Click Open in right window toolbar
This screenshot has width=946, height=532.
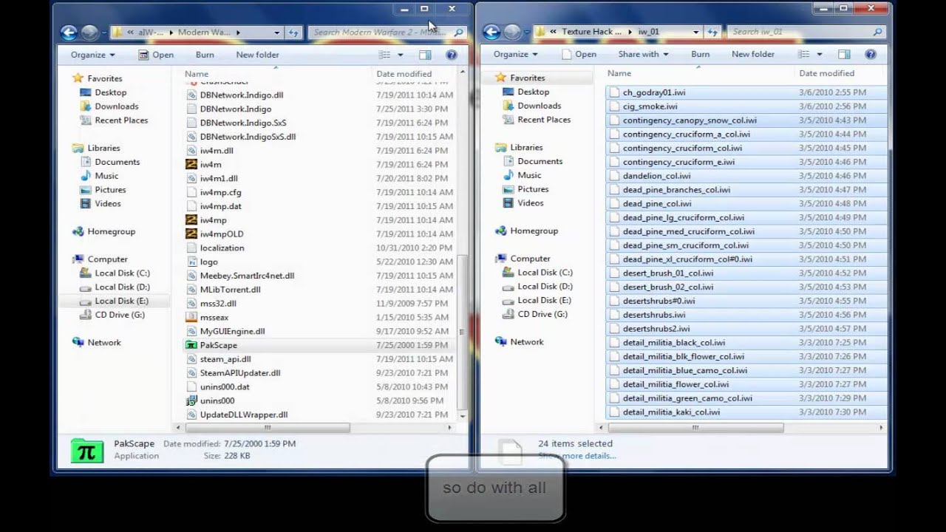tap(579, 54)
